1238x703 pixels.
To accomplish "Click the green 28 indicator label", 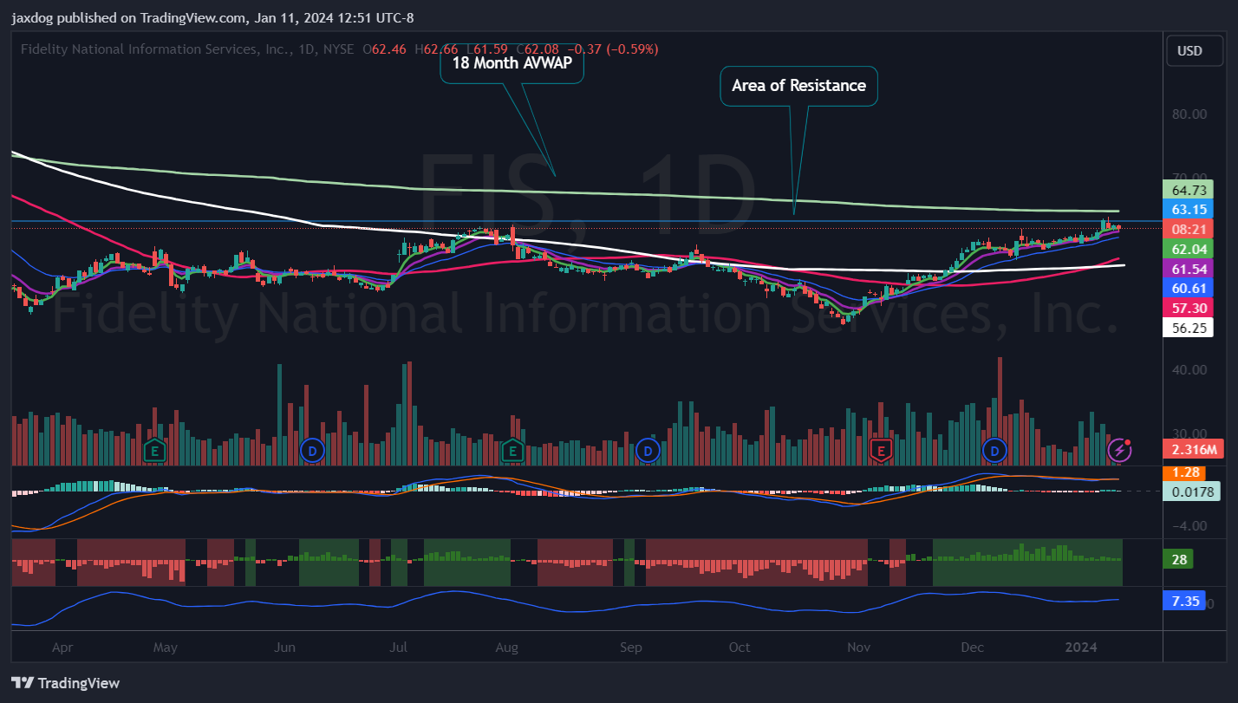I will point(1178,559).
